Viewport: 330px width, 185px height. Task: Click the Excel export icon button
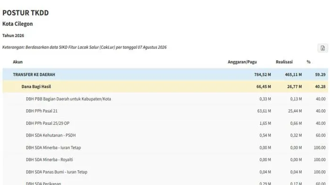click(322, 48)
